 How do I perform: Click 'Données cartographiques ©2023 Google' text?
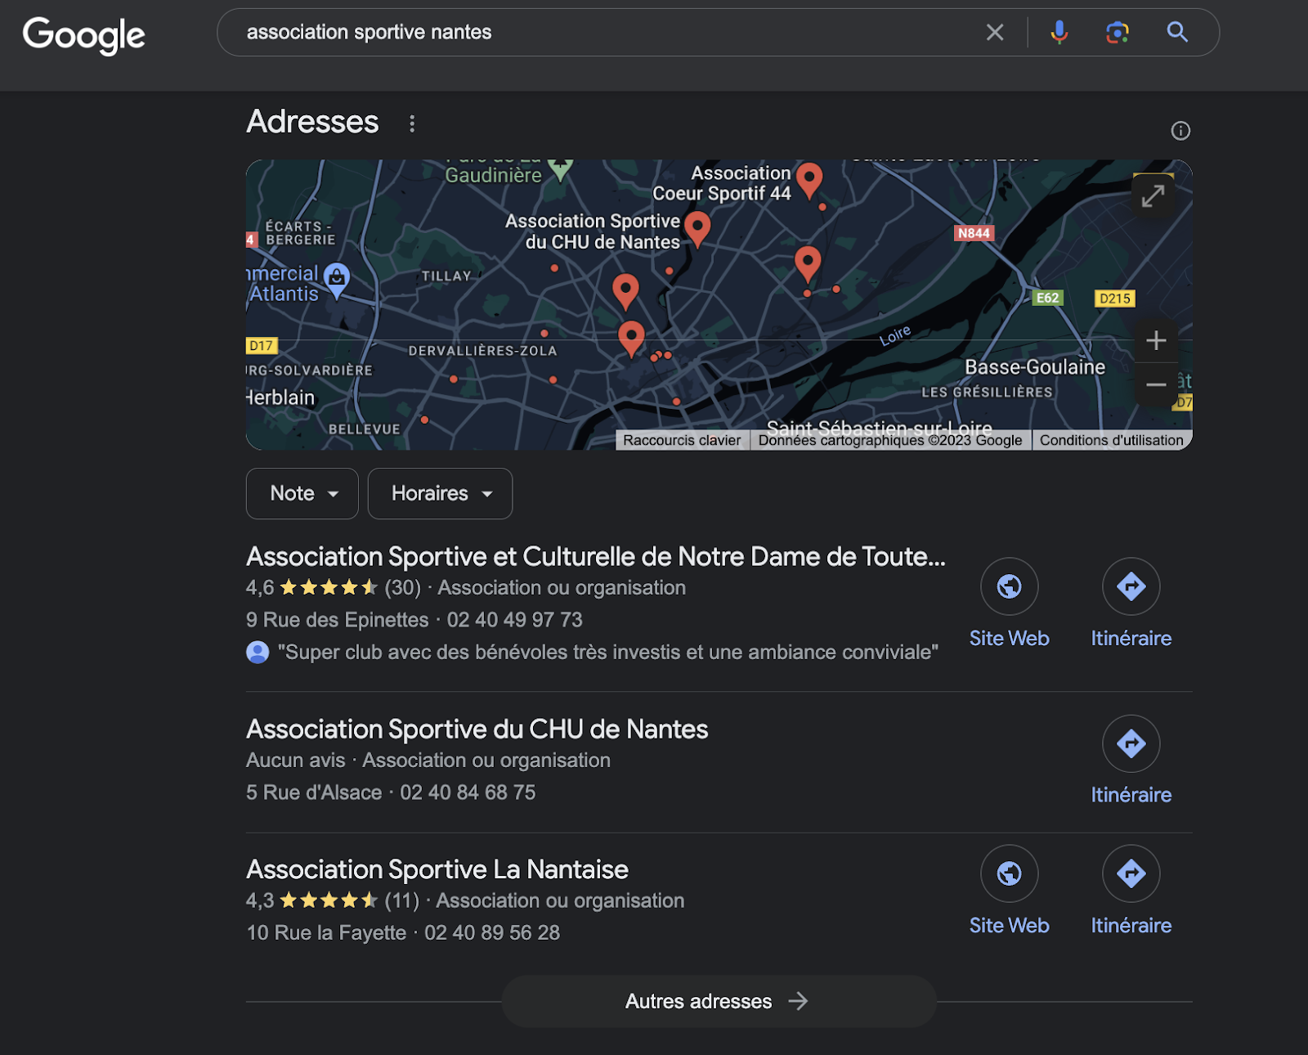click(890, 440)
